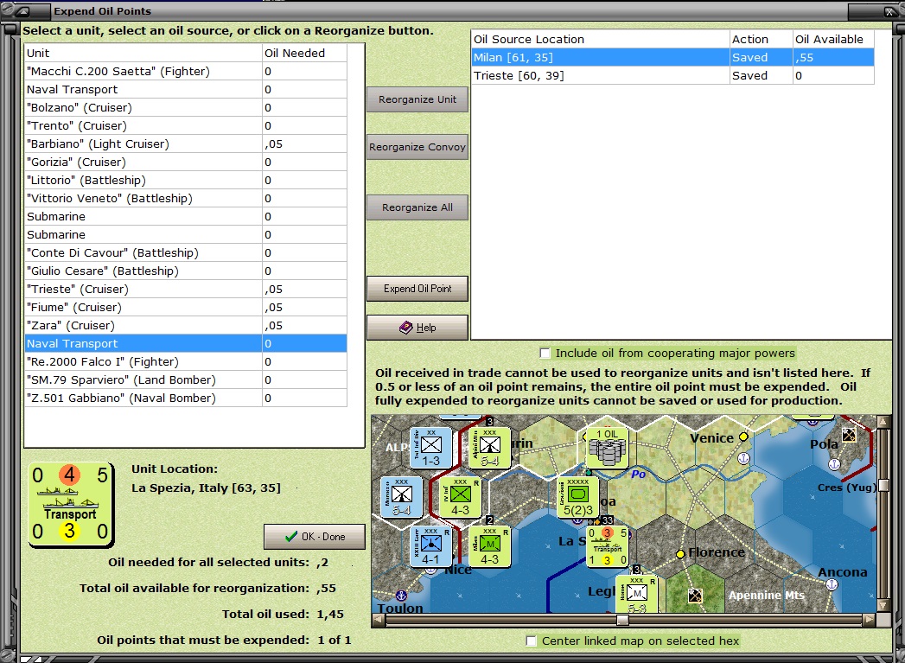This screenshot has width=905, height=663.
Task: Click the Florence city marker on map
Action: click(x=680, y=554)
